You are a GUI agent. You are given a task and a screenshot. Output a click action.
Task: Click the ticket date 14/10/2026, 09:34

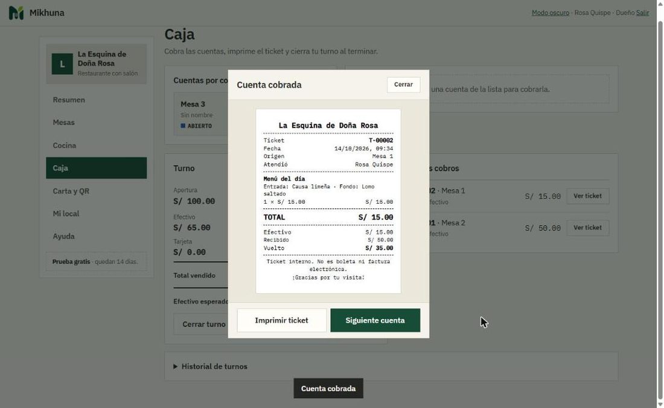[364, 149]
